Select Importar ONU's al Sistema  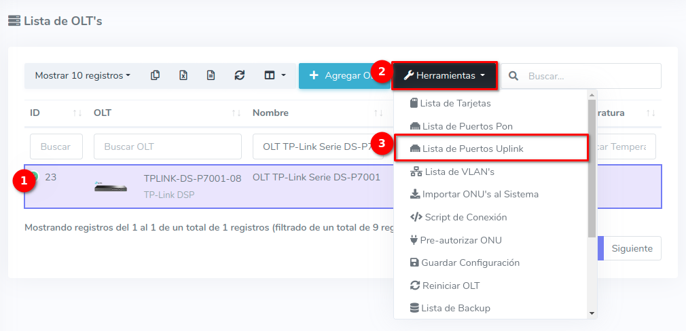(480, 194)
